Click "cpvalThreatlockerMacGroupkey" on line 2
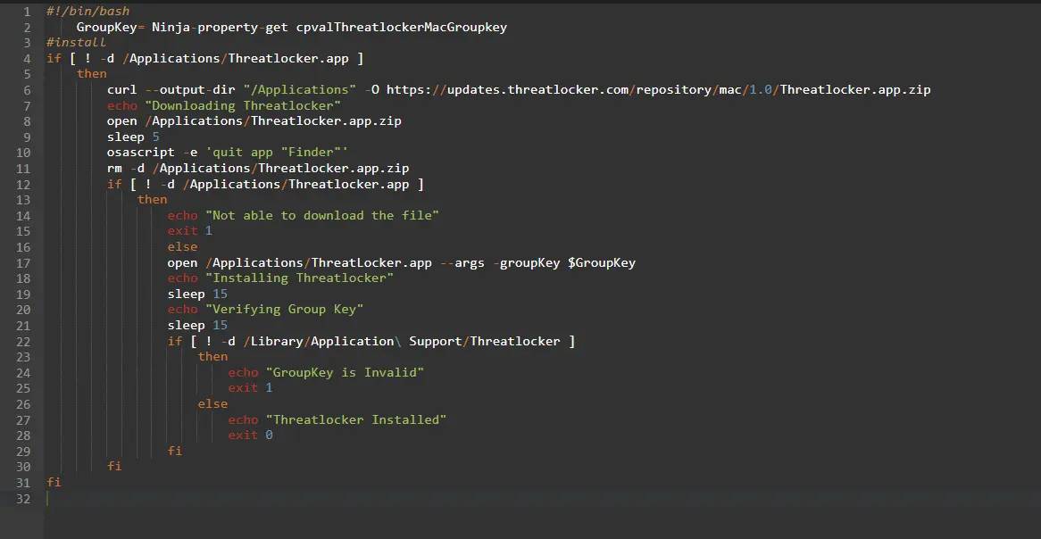The width and height of the screenshot is (1041, 539). coord(402,27)
